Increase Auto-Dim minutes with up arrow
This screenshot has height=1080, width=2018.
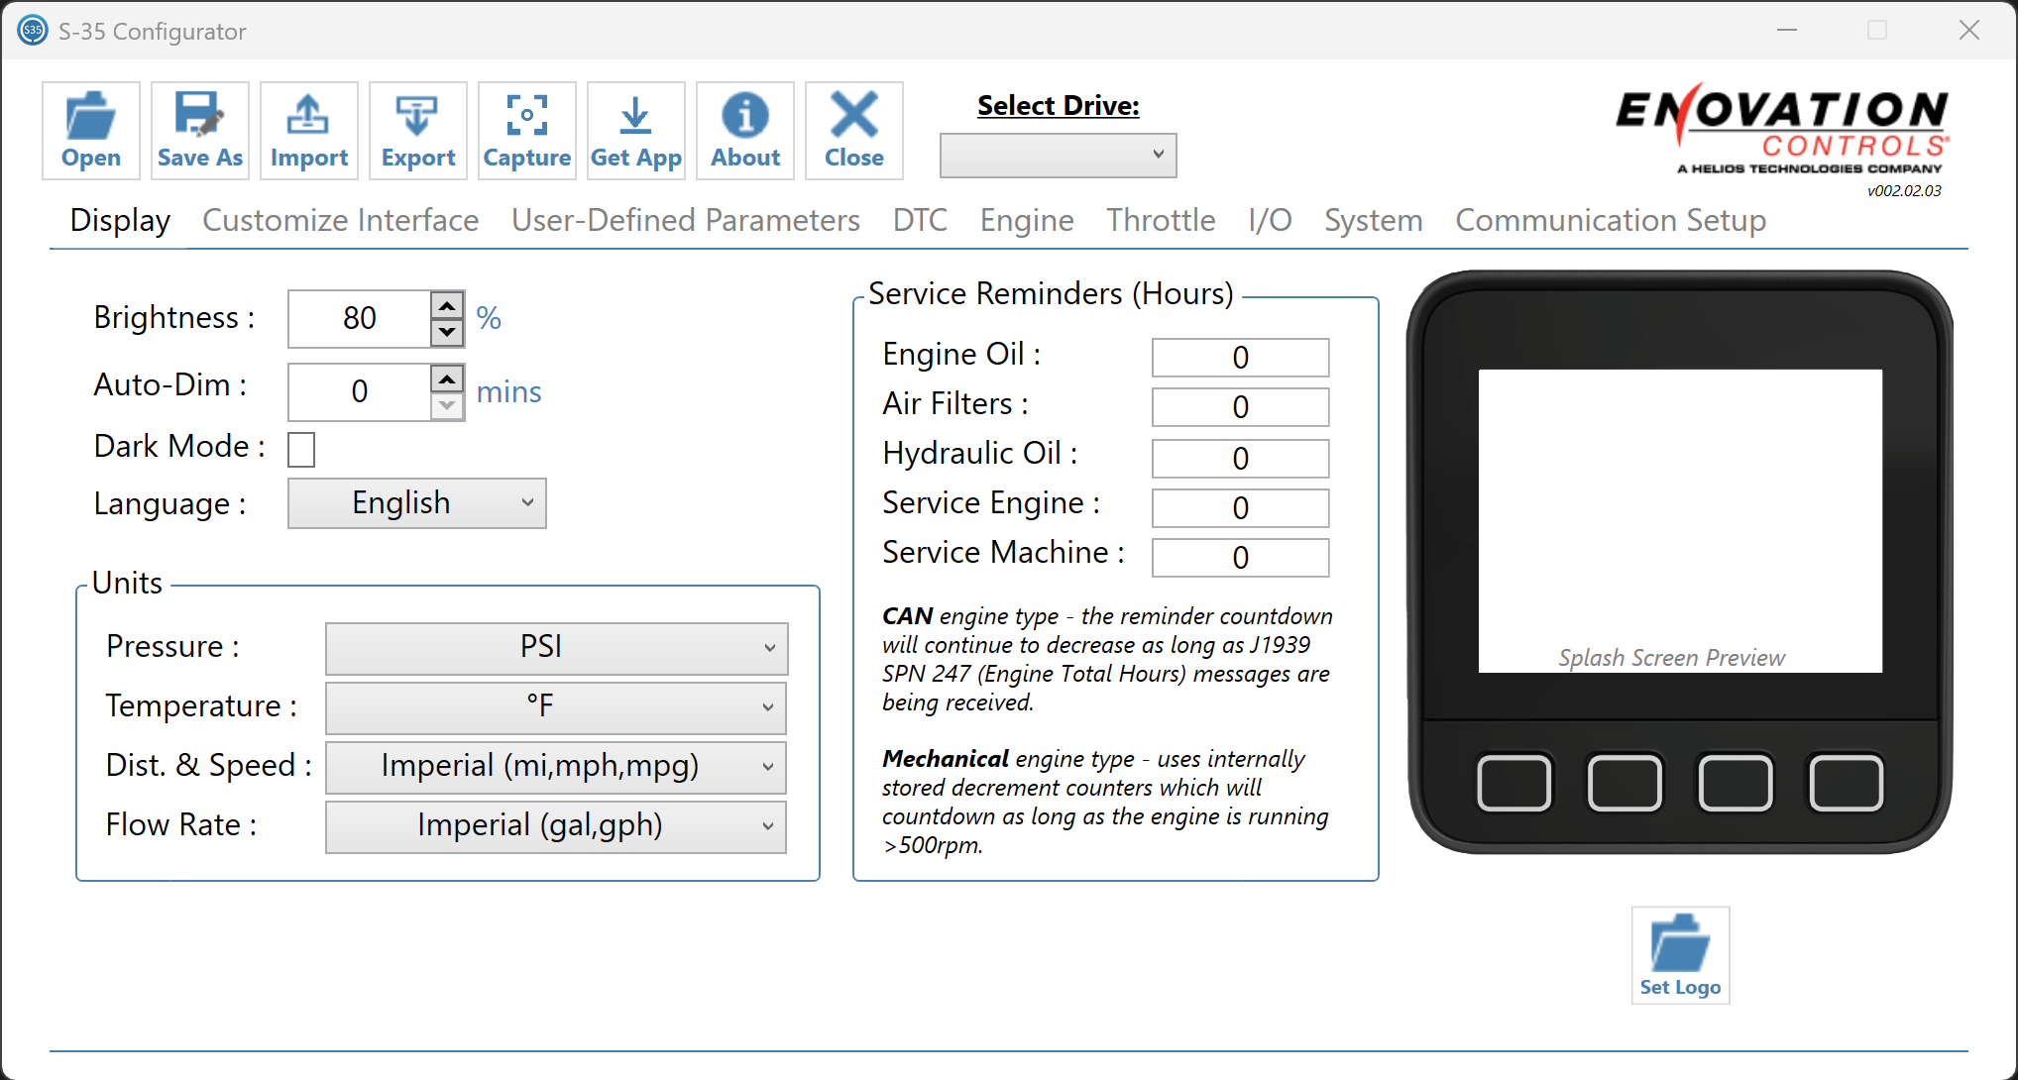coord(448,378)
